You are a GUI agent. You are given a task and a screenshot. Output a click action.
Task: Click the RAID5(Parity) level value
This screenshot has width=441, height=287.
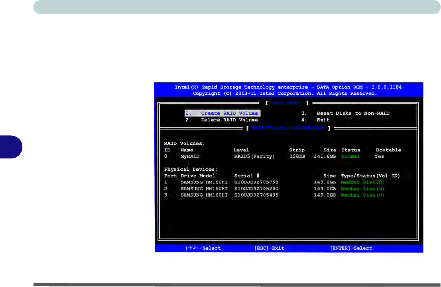(254, 156)
